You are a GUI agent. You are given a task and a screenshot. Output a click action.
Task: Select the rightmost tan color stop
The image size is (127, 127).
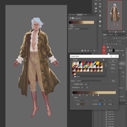(98, 95)
